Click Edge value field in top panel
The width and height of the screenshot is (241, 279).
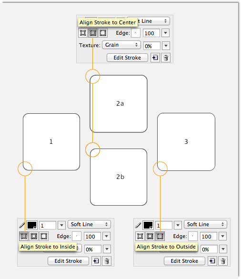151,33
